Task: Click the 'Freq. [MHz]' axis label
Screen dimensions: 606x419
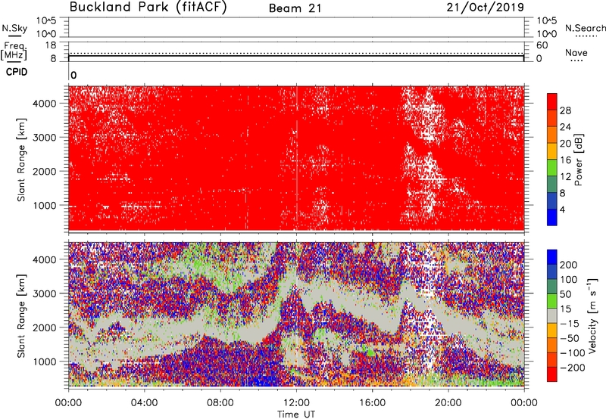Action: (14, 51)
